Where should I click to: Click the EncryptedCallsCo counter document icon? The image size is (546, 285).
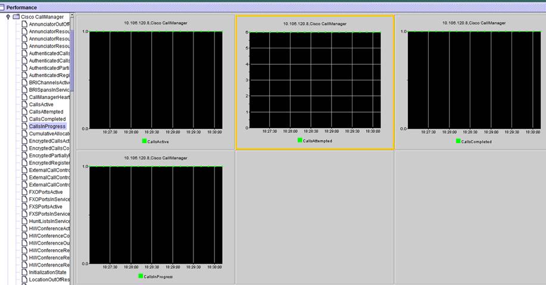24,148
